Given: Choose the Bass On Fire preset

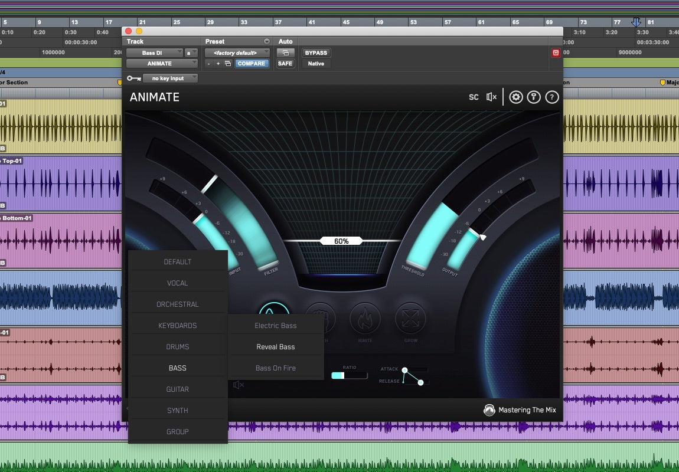Looking at the screenshot, I should point(276,368).
